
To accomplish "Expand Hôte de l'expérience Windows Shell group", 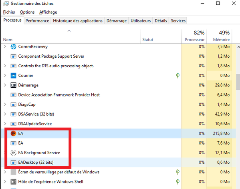I will coord(5,182).
